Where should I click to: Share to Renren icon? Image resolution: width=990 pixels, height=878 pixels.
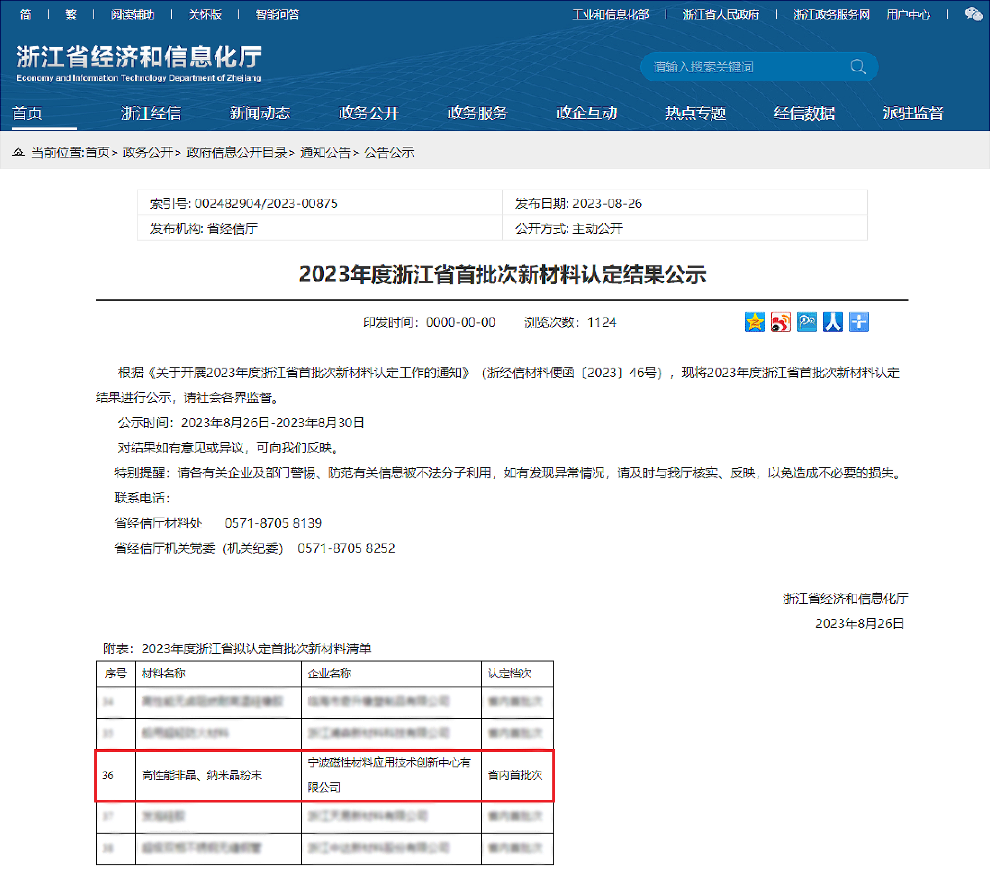point(833,322)
